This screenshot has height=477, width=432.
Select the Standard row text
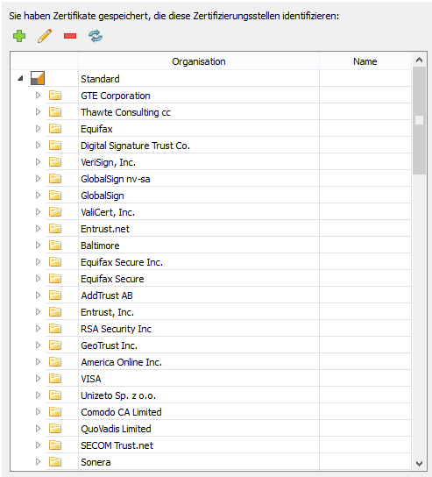pos(100,79)
